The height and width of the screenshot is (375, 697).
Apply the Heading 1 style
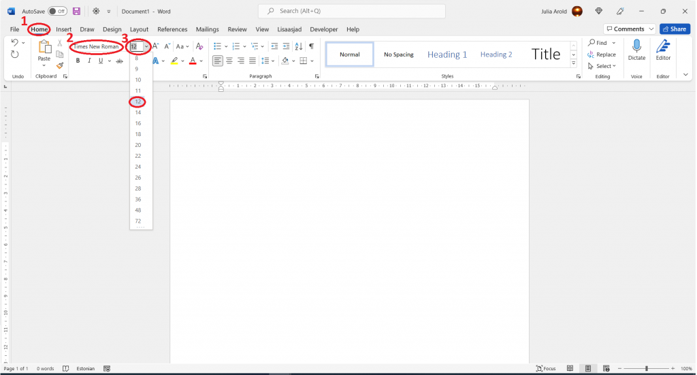coord(447,54)
